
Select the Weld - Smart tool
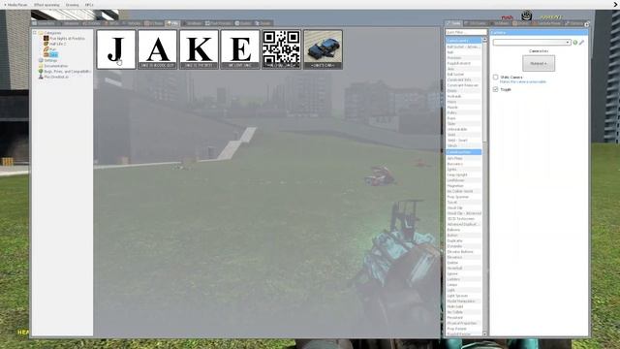click(463, 140)
